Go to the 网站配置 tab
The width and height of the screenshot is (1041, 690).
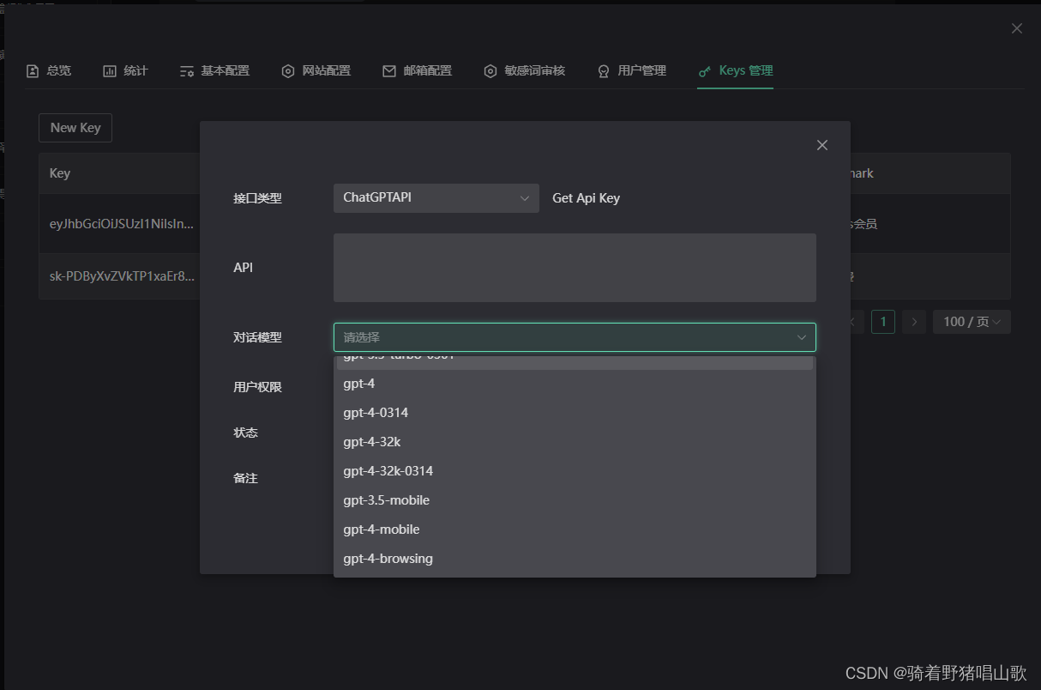[x=316, y=70]
